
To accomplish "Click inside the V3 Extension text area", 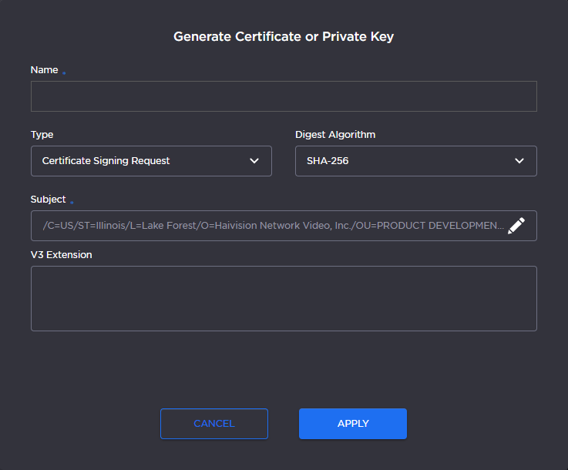I will coord(284,298).
